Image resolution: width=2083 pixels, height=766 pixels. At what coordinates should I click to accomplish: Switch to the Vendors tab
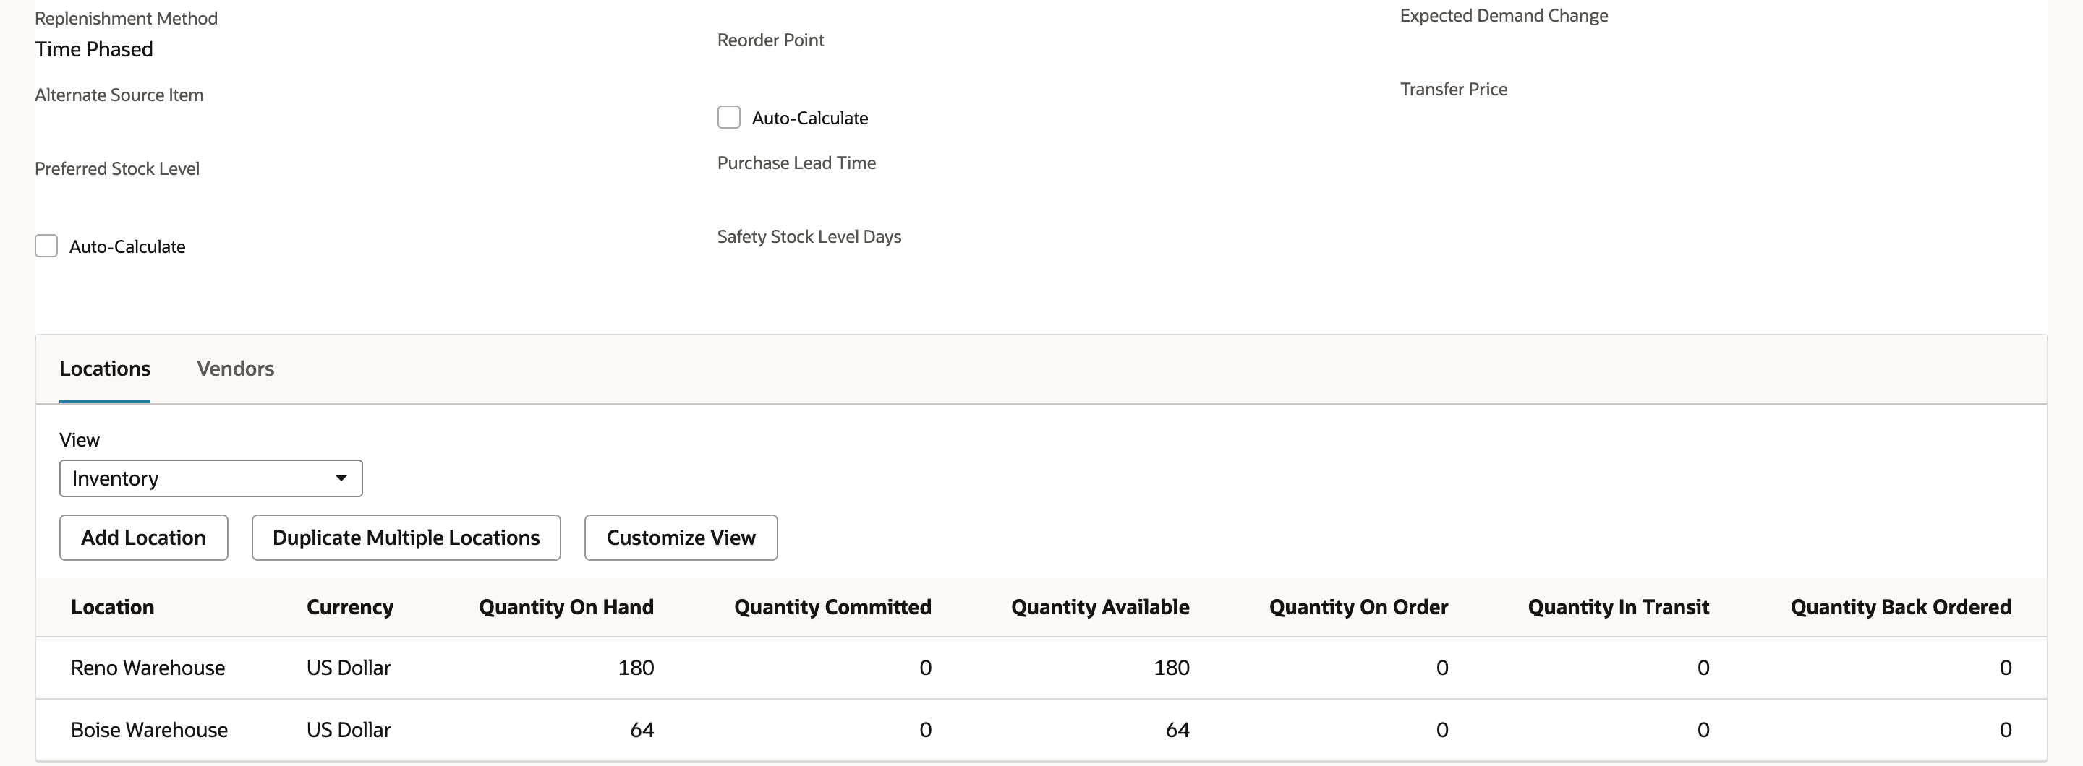click(235, 369)
